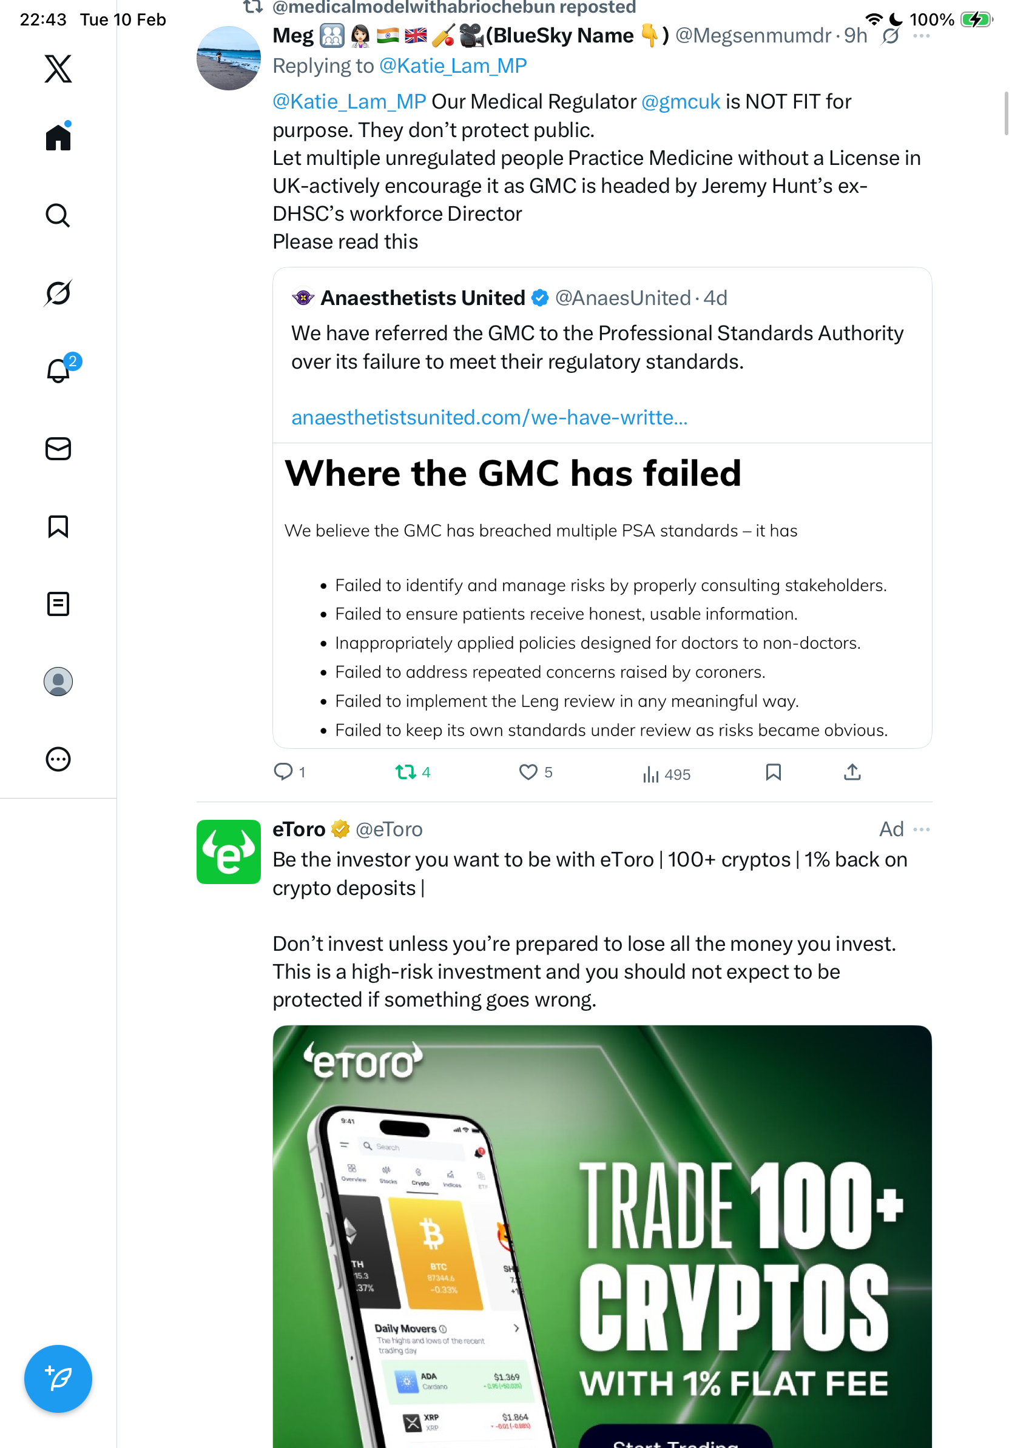Screen dimensions: 1012x1448
Task: Open Messages envelope icon
Action: [x=58, y=449]
